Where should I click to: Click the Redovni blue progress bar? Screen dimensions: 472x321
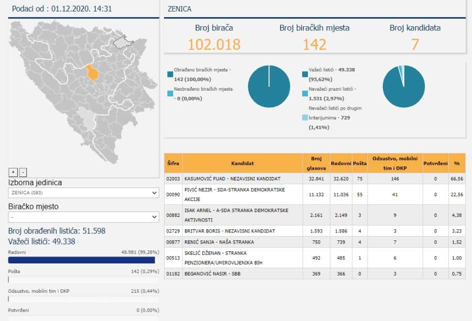[81, 260]
